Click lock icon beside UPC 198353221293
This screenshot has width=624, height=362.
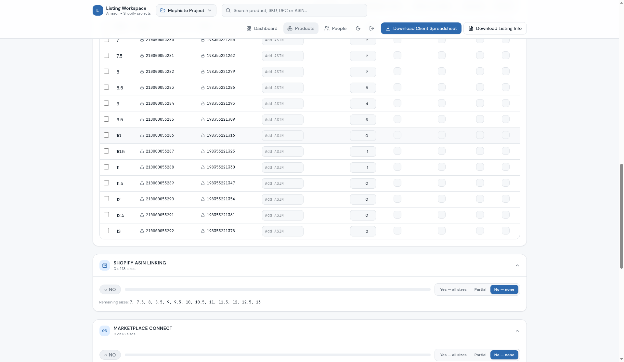[203, 103]
